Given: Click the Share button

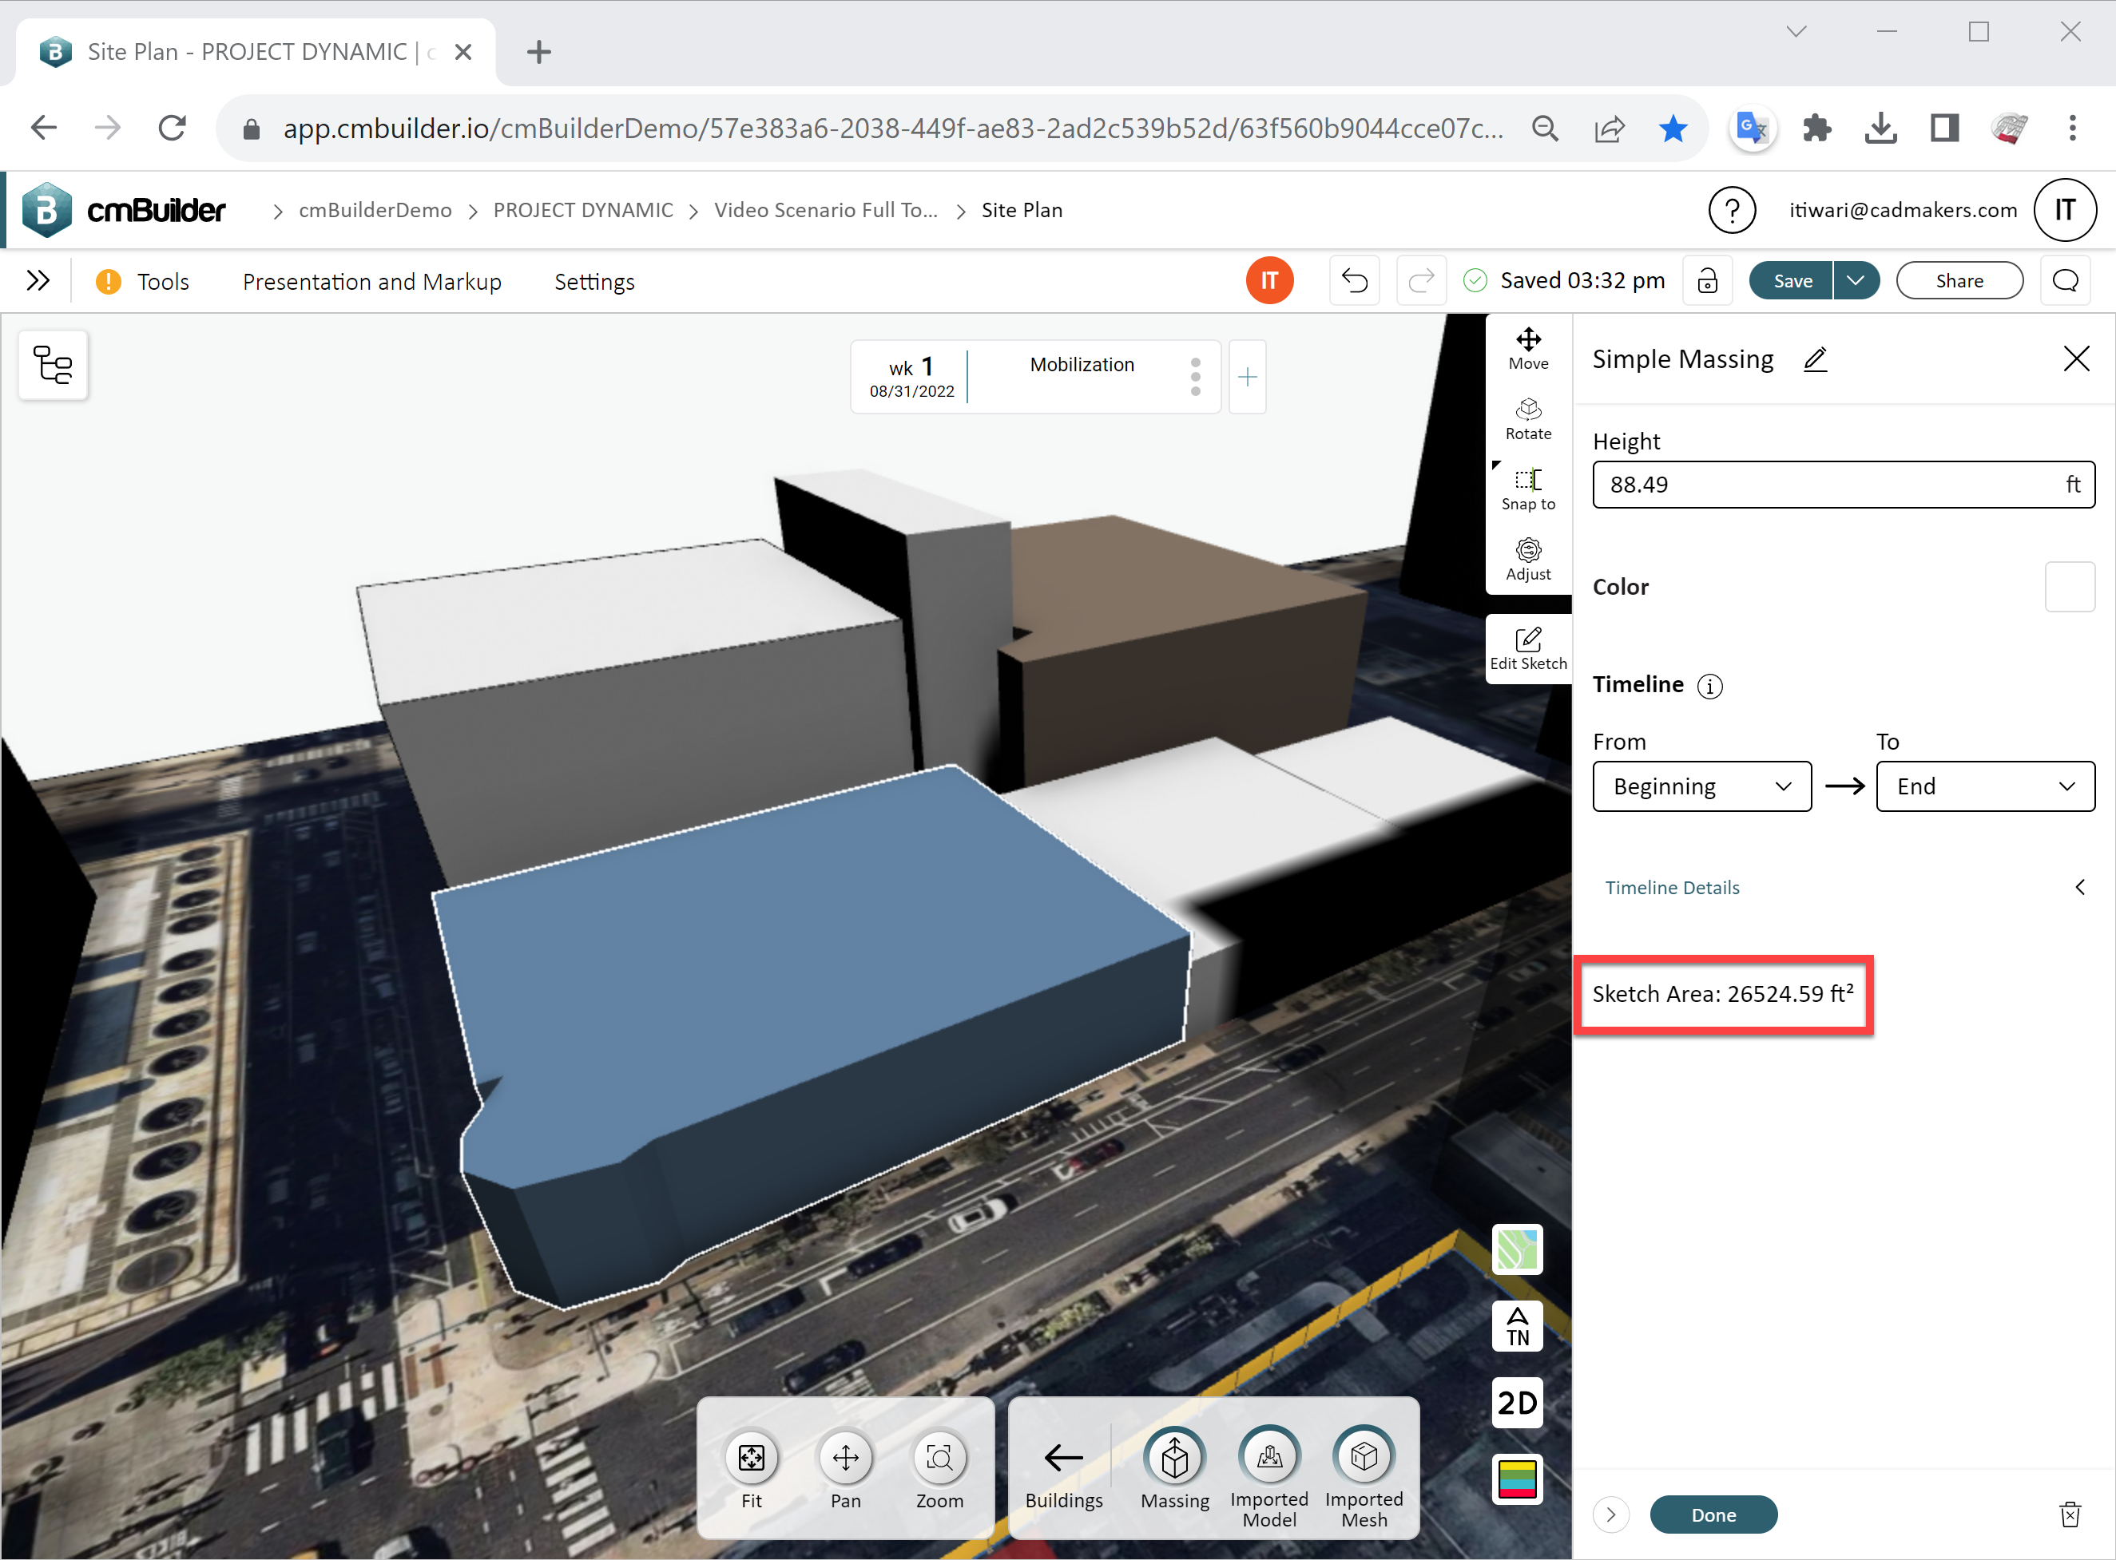Looking at the screenshot, I should click(1959, 281).
